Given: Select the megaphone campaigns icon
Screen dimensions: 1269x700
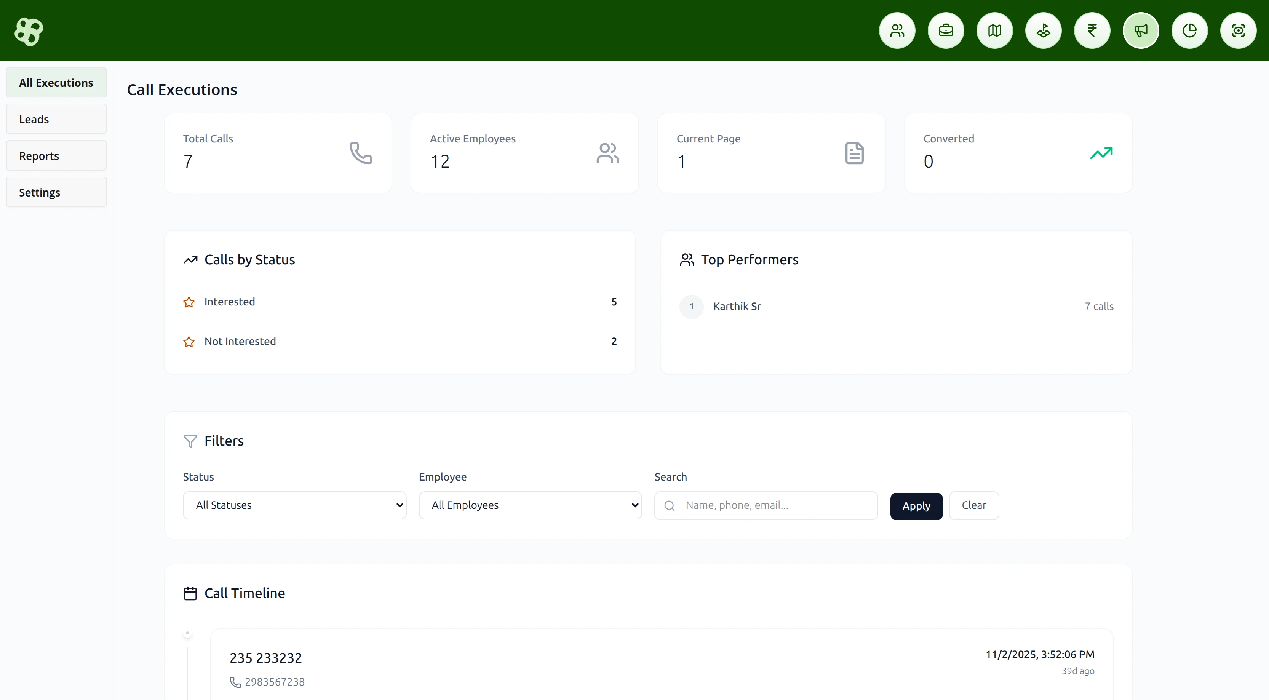Looking at the screenshot, I should tap(1141, 30).
